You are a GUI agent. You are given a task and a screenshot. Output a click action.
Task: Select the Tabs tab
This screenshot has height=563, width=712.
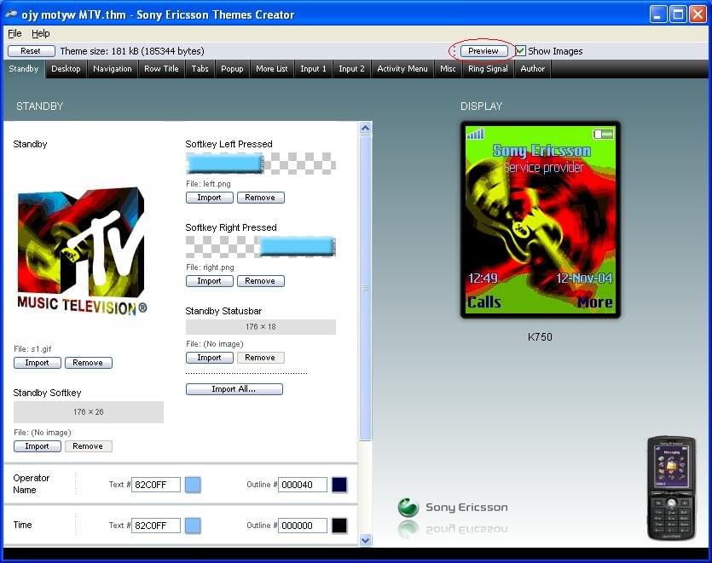point(200,69)
